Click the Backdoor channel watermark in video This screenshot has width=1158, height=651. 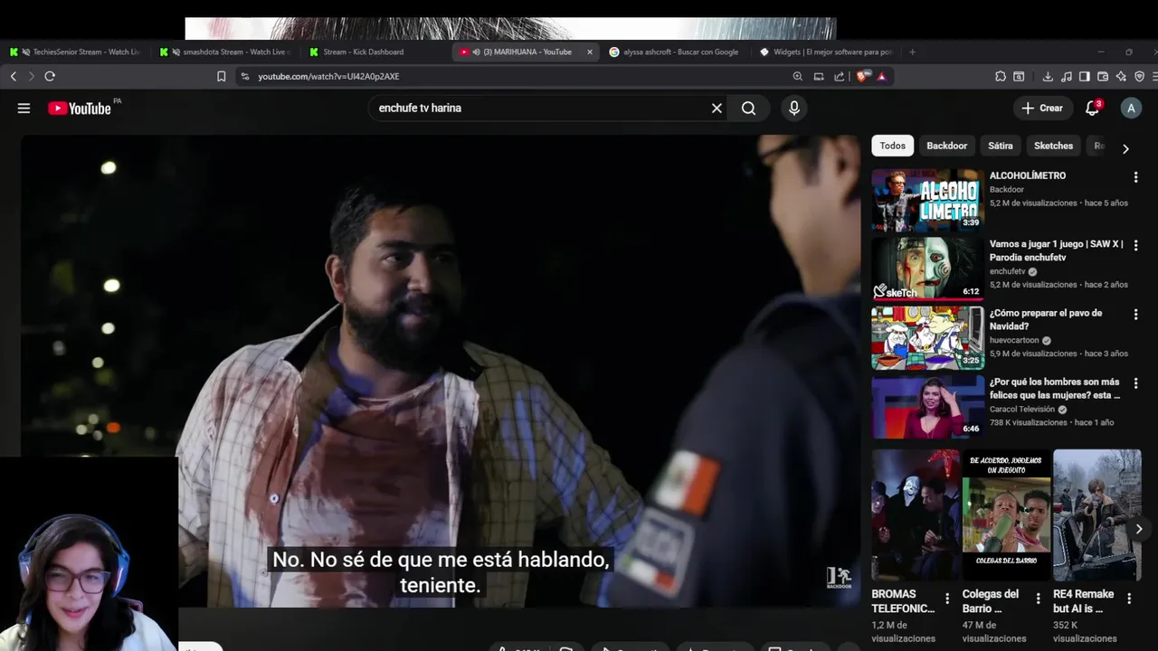(839, 579)
